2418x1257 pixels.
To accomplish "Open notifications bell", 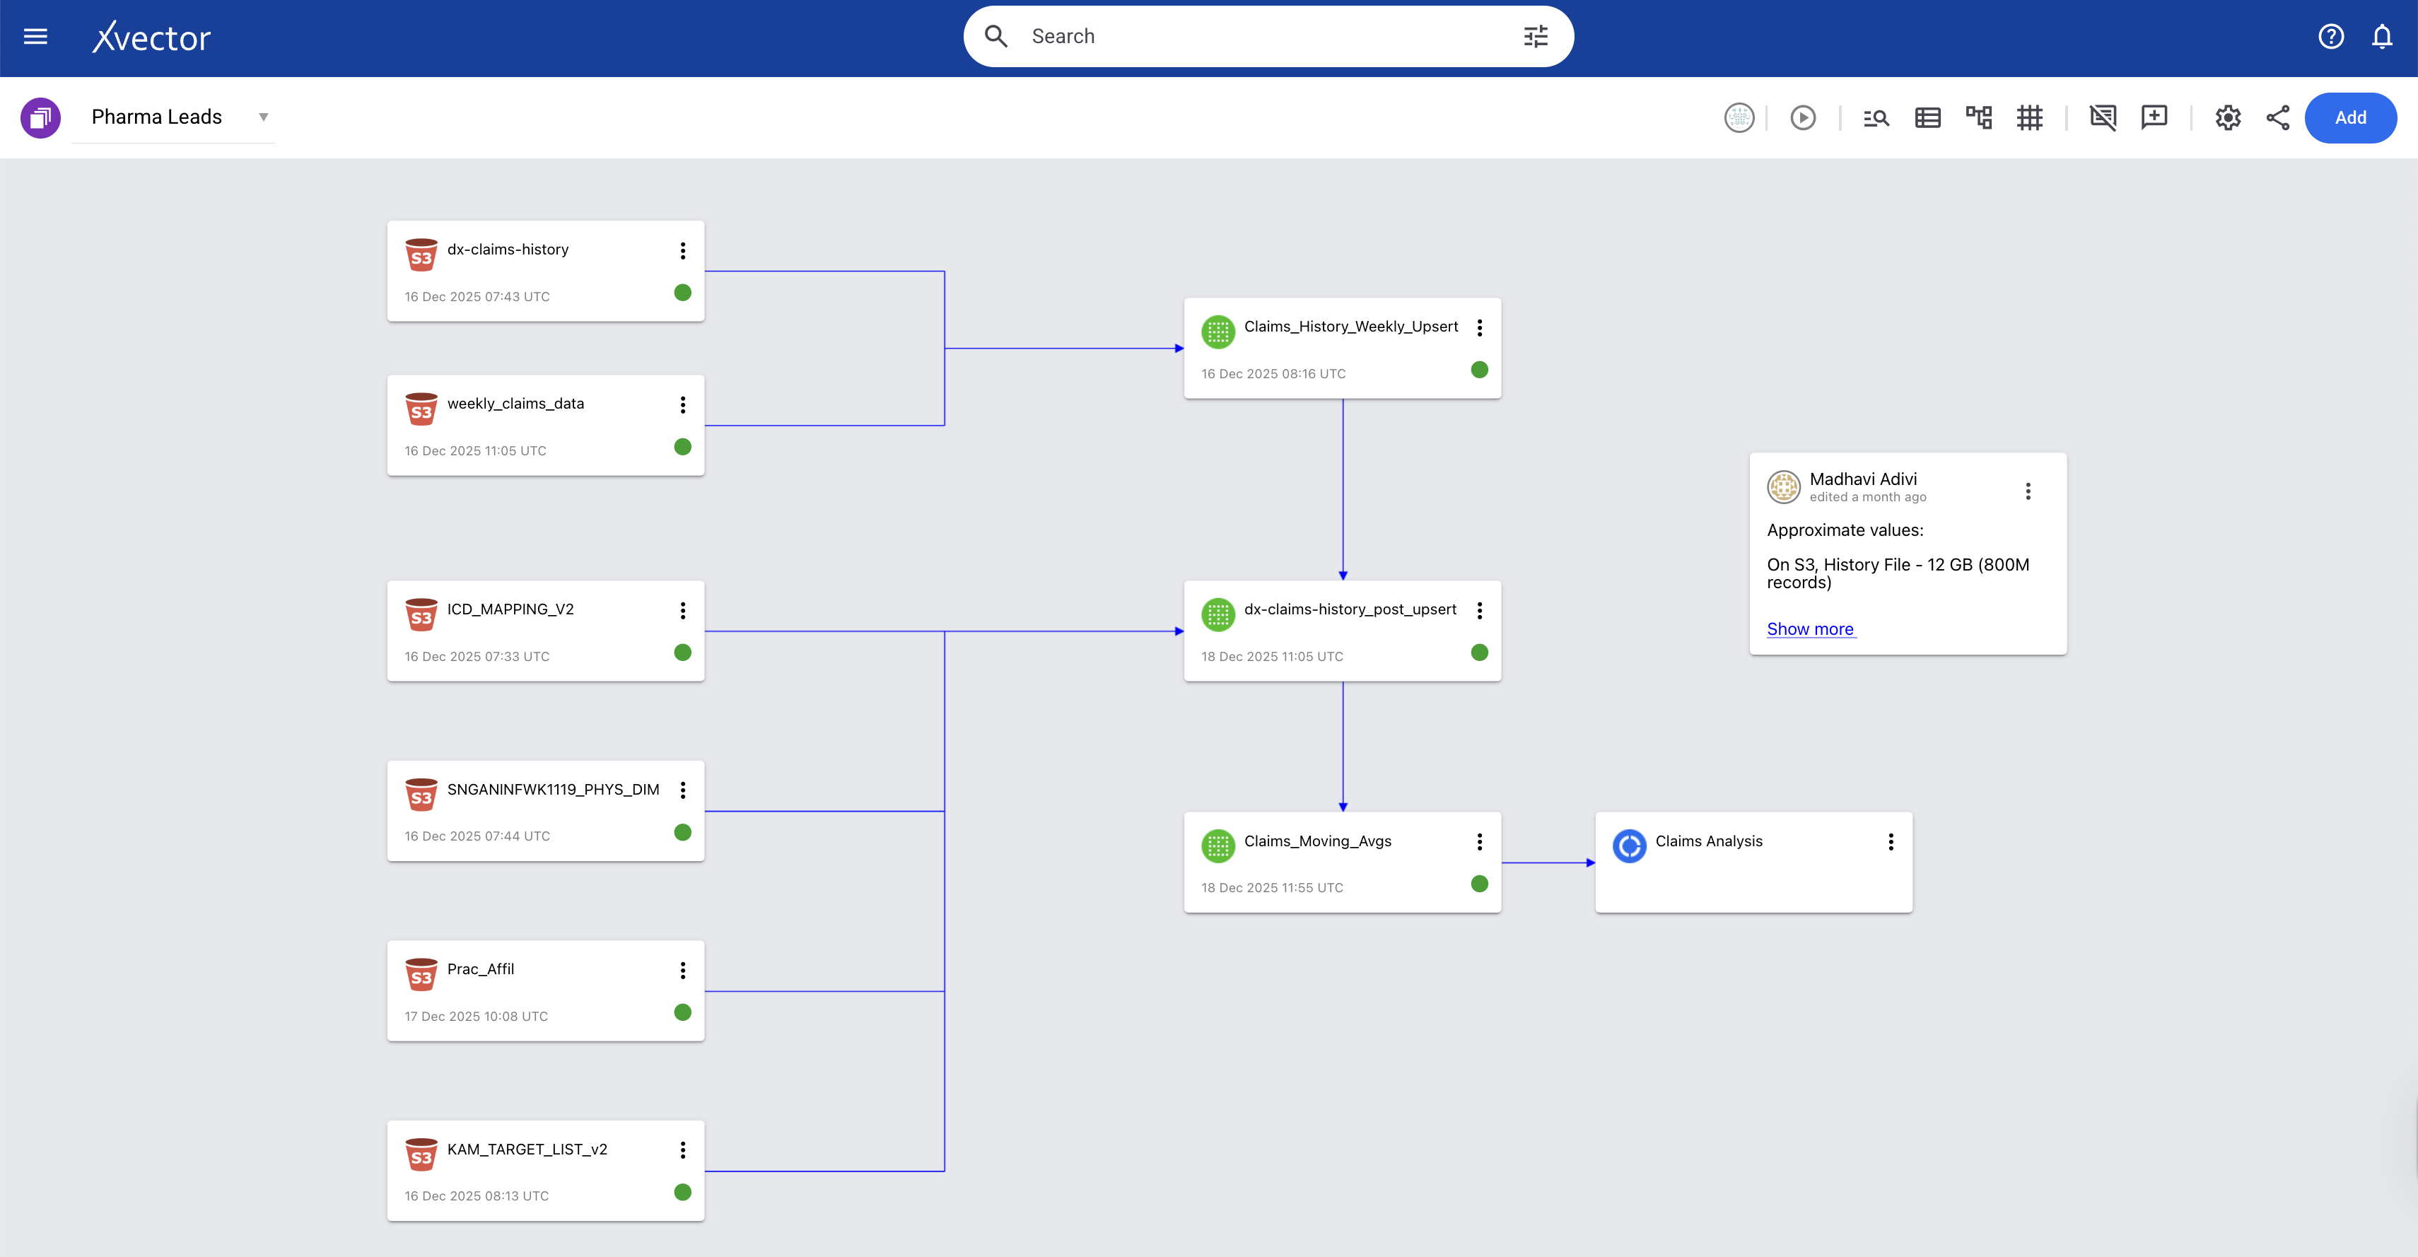I will click(2381, 37).
